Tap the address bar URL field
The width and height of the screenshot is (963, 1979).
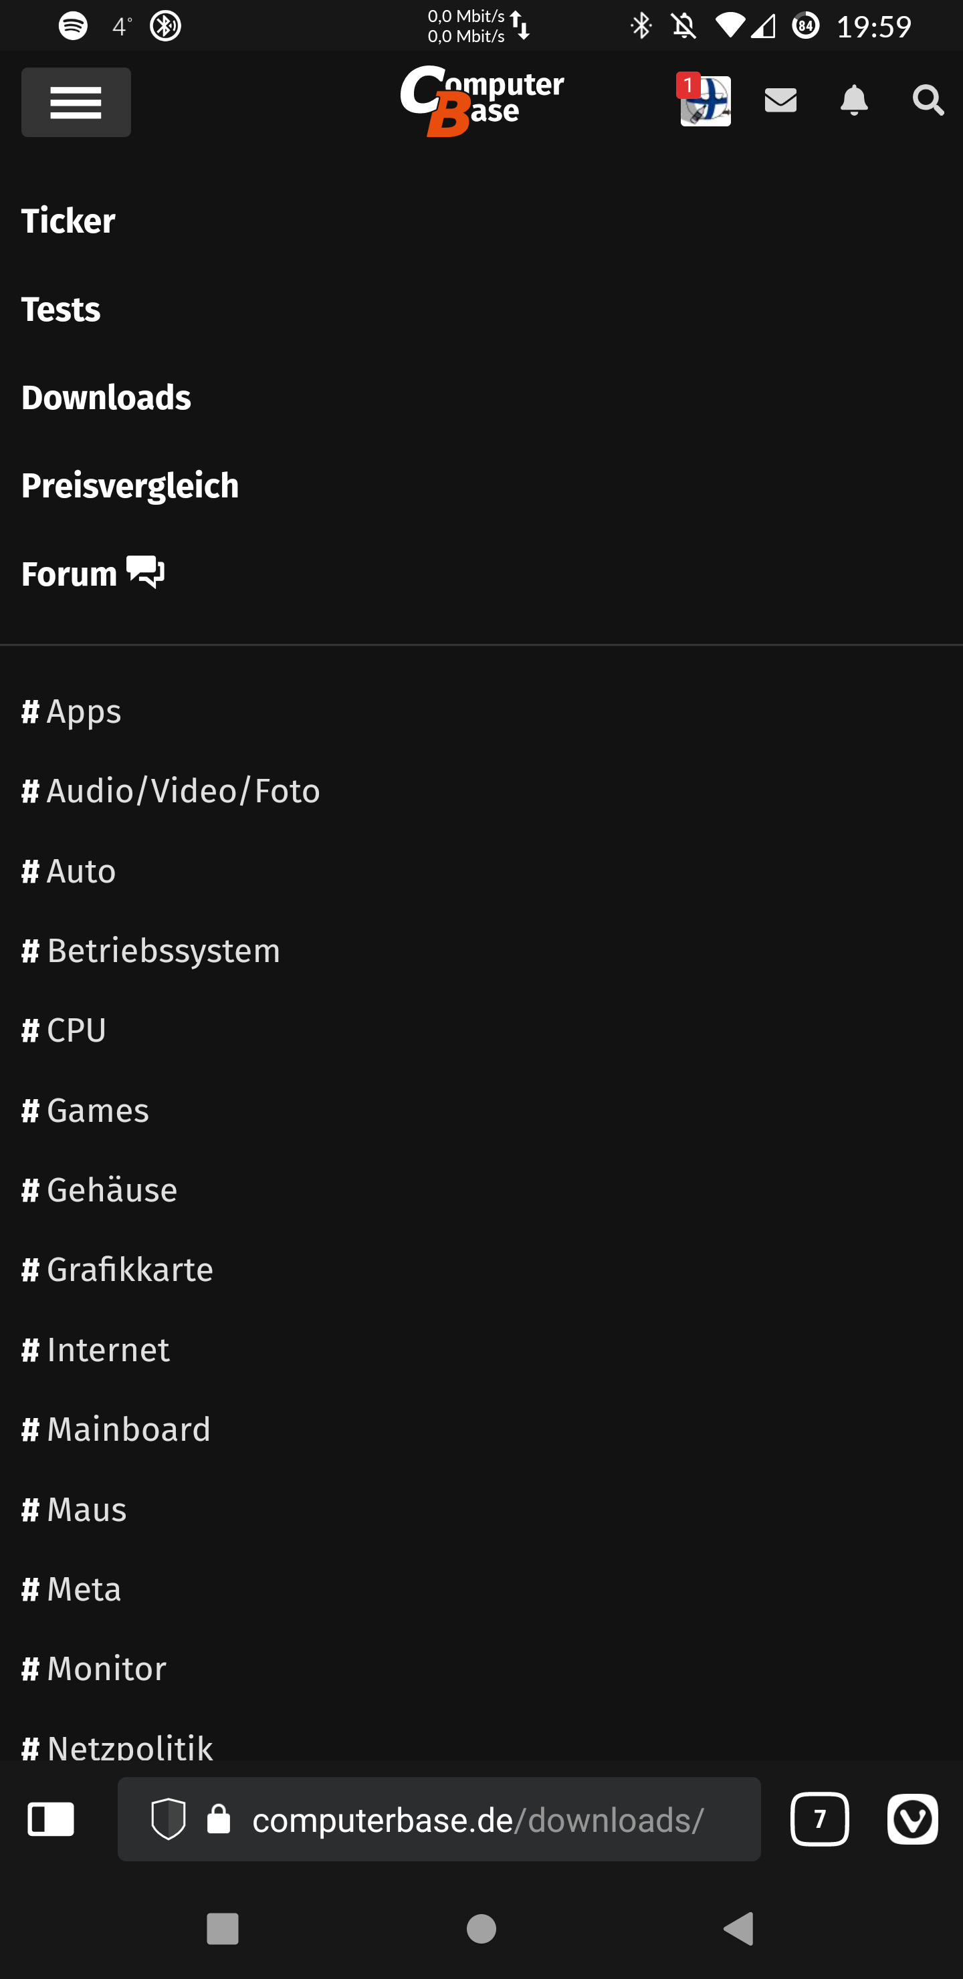pos(477,1819)
